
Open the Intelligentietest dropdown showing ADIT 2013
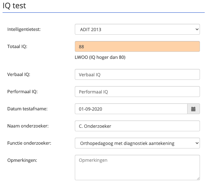point(137,29)
